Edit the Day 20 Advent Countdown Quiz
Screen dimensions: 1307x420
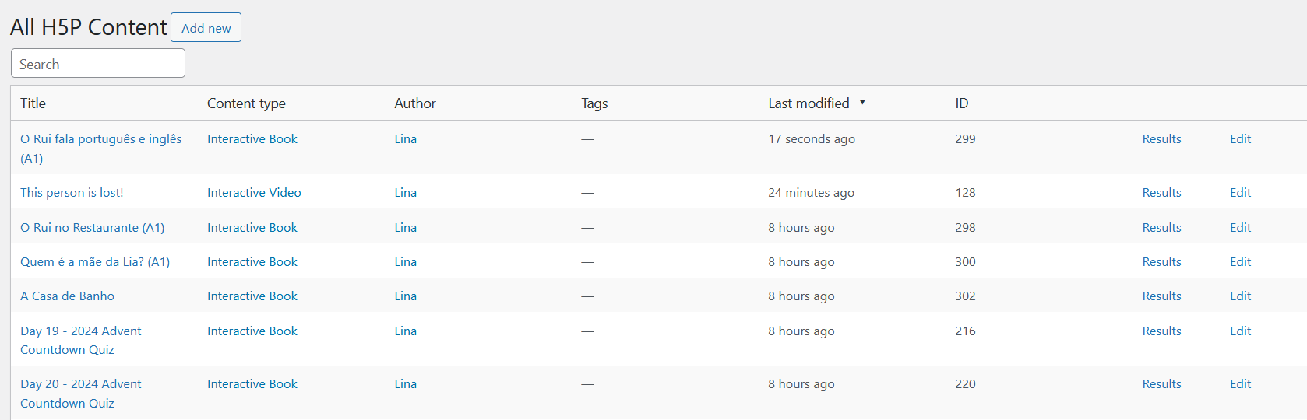[1240, 384]
